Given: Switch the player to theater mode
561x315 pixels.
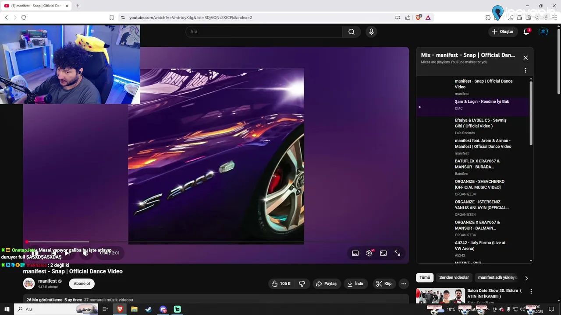Looking at the screenshot, I should pyautogui.click(x=383, y=253).
